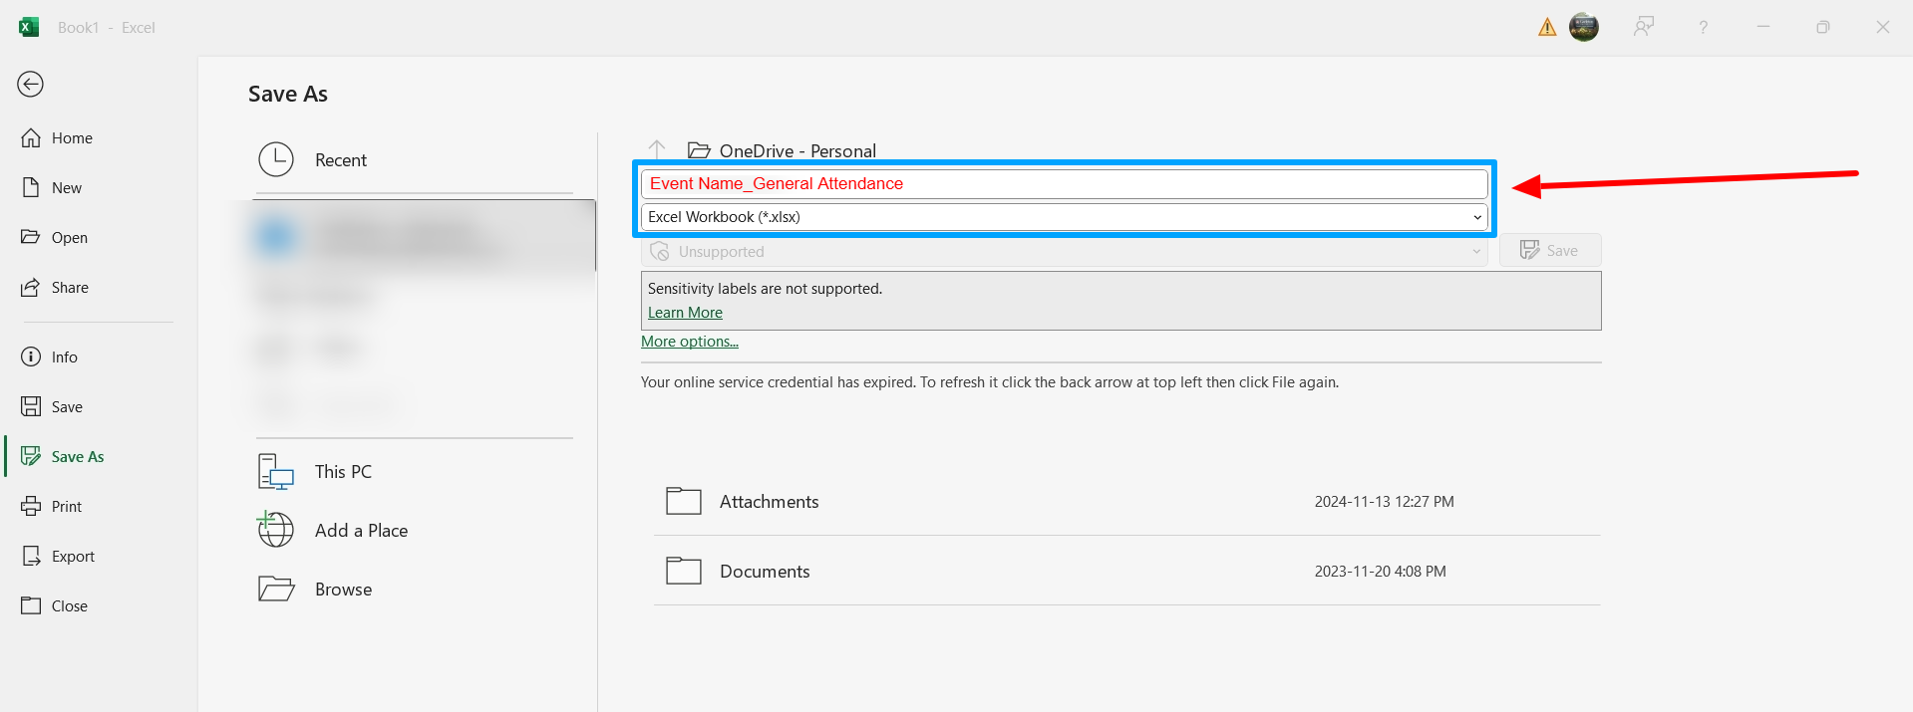
Task: Open the Attachments folder
Action: click(x=769, y=502)
